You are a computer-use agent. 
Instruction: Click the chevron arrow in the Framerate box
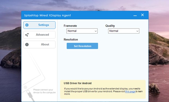coord(96,31)
